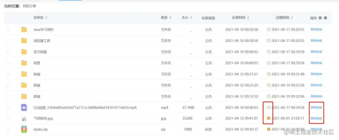This screenshot has width=339, height=140.
Task: Click orange expired warning icon for styles.zip
Action: 269,129
